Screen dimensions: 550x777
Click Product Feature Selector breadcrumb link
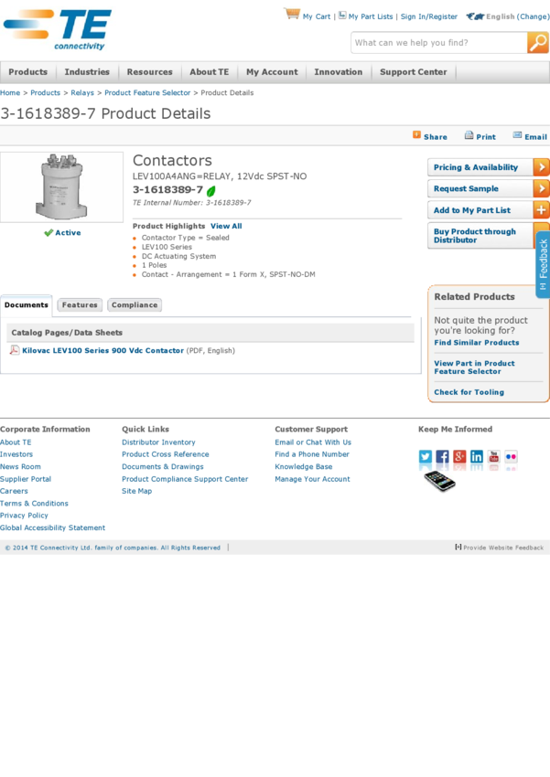click(147, 92)
